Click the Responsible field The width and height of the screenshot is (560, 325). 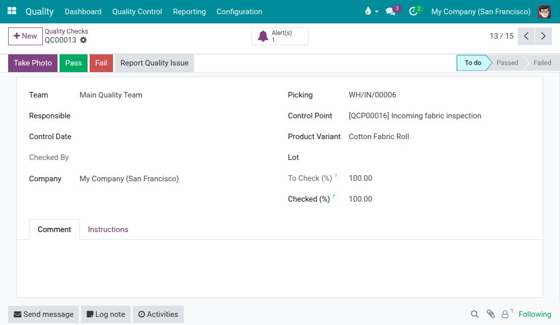point(175,116)
